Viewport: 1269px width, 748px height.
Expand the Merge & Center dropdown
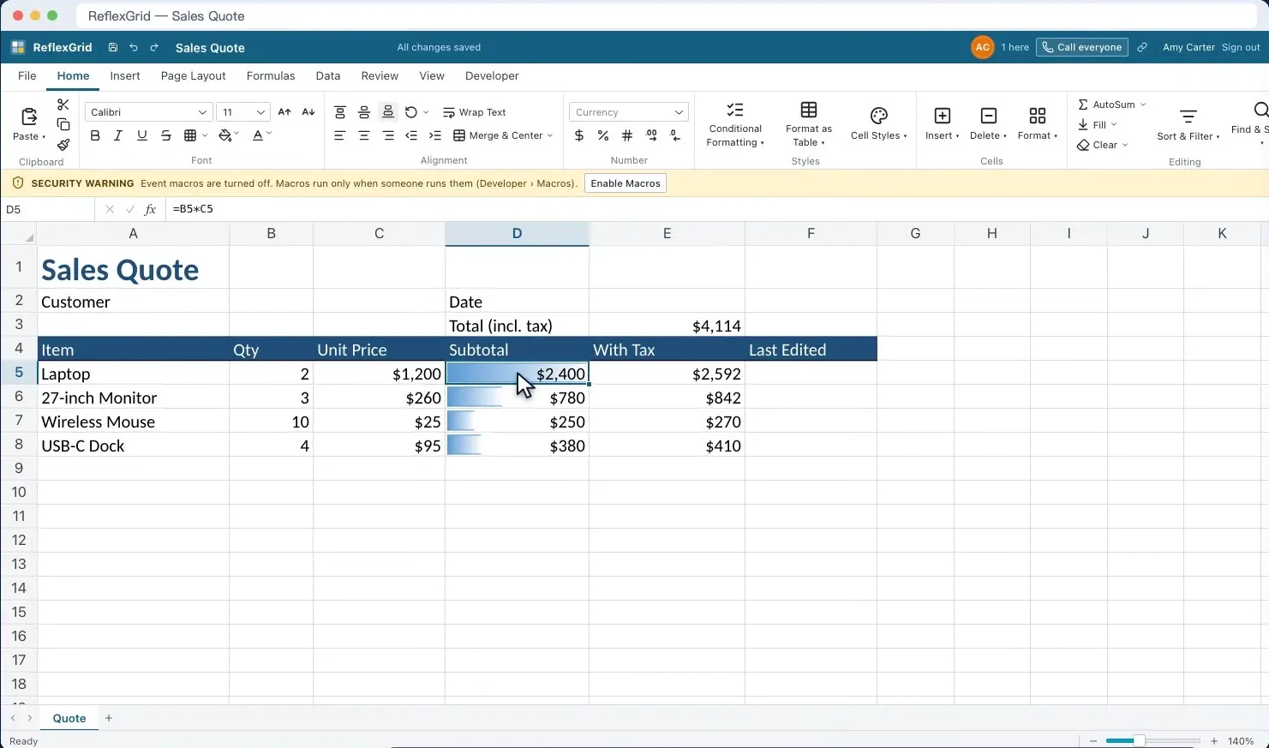[550, 135]
